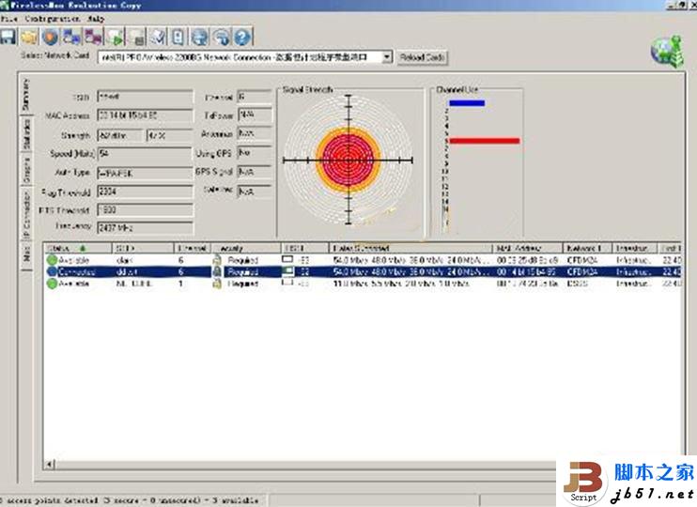Click the MAC Address field in Summary
Image resolution: width=697 pixels, height=507 pixels.
click(x=145, y=115)
